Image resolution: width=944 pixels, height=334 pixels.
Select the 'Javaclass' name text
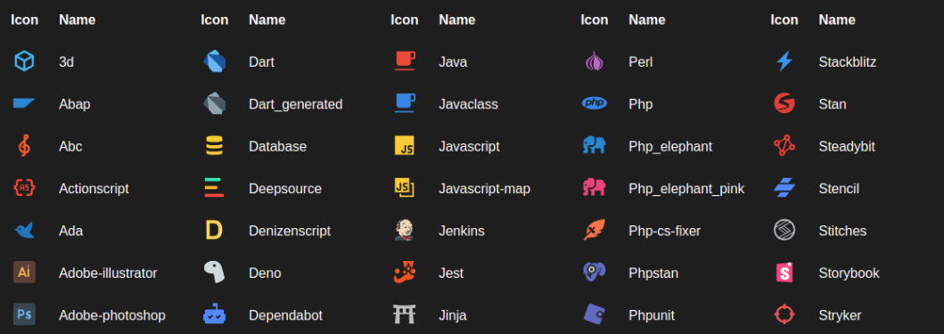468,104
